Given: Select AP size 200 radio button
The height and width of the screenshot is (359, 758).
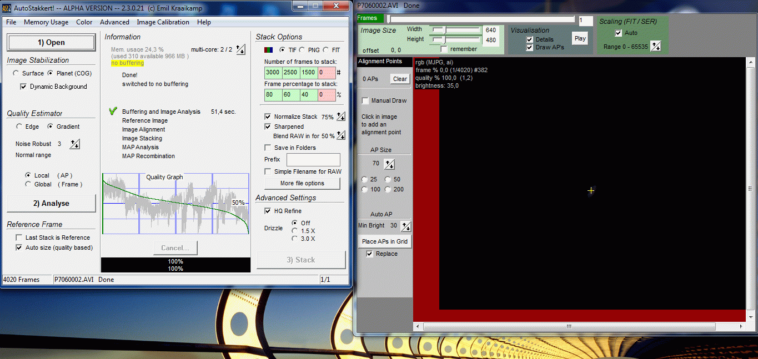Looking at the screenshot, I should click(x=388, y=189).
